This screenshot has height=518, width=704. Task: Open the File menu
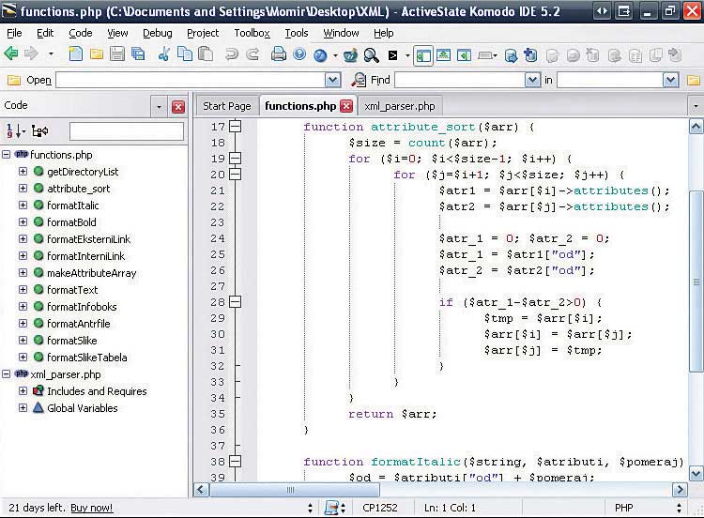coord(14,33)
